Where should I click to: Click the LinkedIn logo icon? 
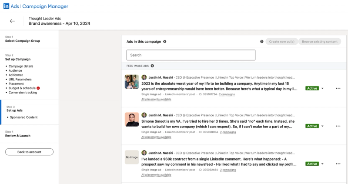coord(6,6)
